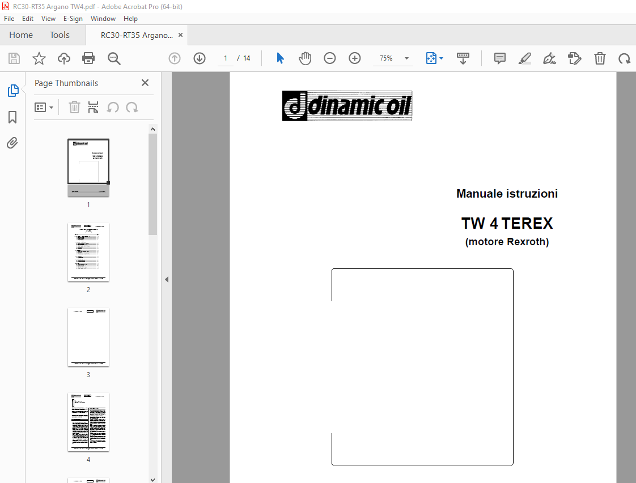
Task: Click thumbnails scrollbar down arrow
Action: tap(152, 480)
